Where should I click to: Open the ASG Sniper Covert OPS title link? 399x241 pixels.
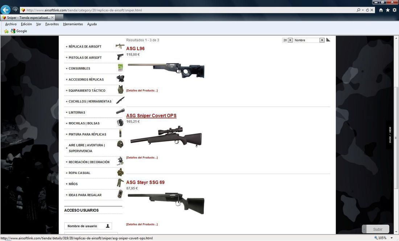click(x=151, y=116)
